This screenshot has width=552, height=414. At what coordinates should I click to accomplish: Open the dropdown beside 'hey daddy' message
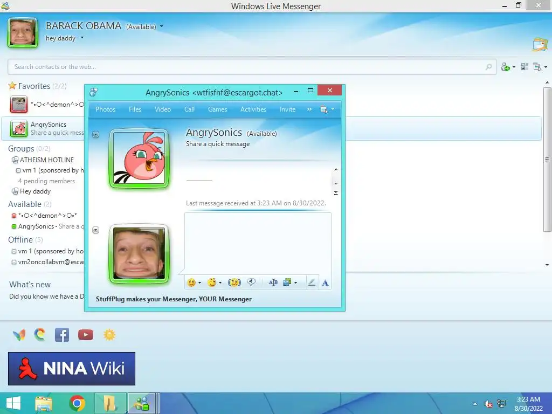point(82,37)
